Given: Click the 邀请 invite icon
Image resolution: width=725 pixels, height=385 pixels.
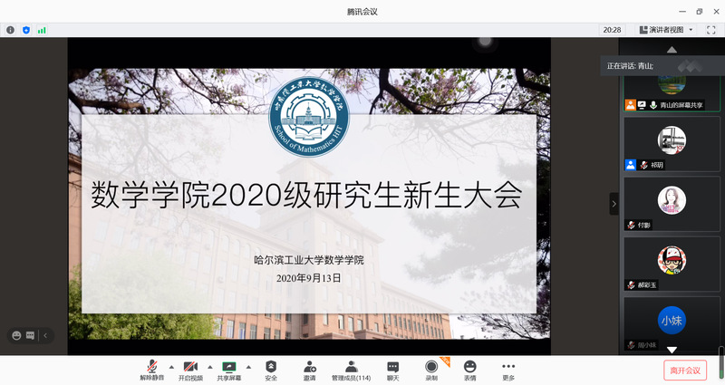Looking at the screenshot, I should pyautogui.click(x=310, y=370).
